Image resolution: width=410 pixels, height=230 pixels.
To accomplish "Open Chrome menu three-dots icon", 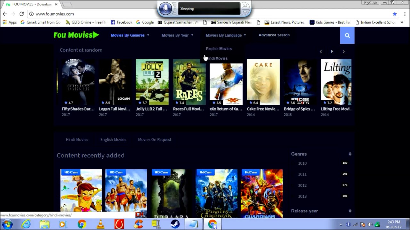I will 405,14.
